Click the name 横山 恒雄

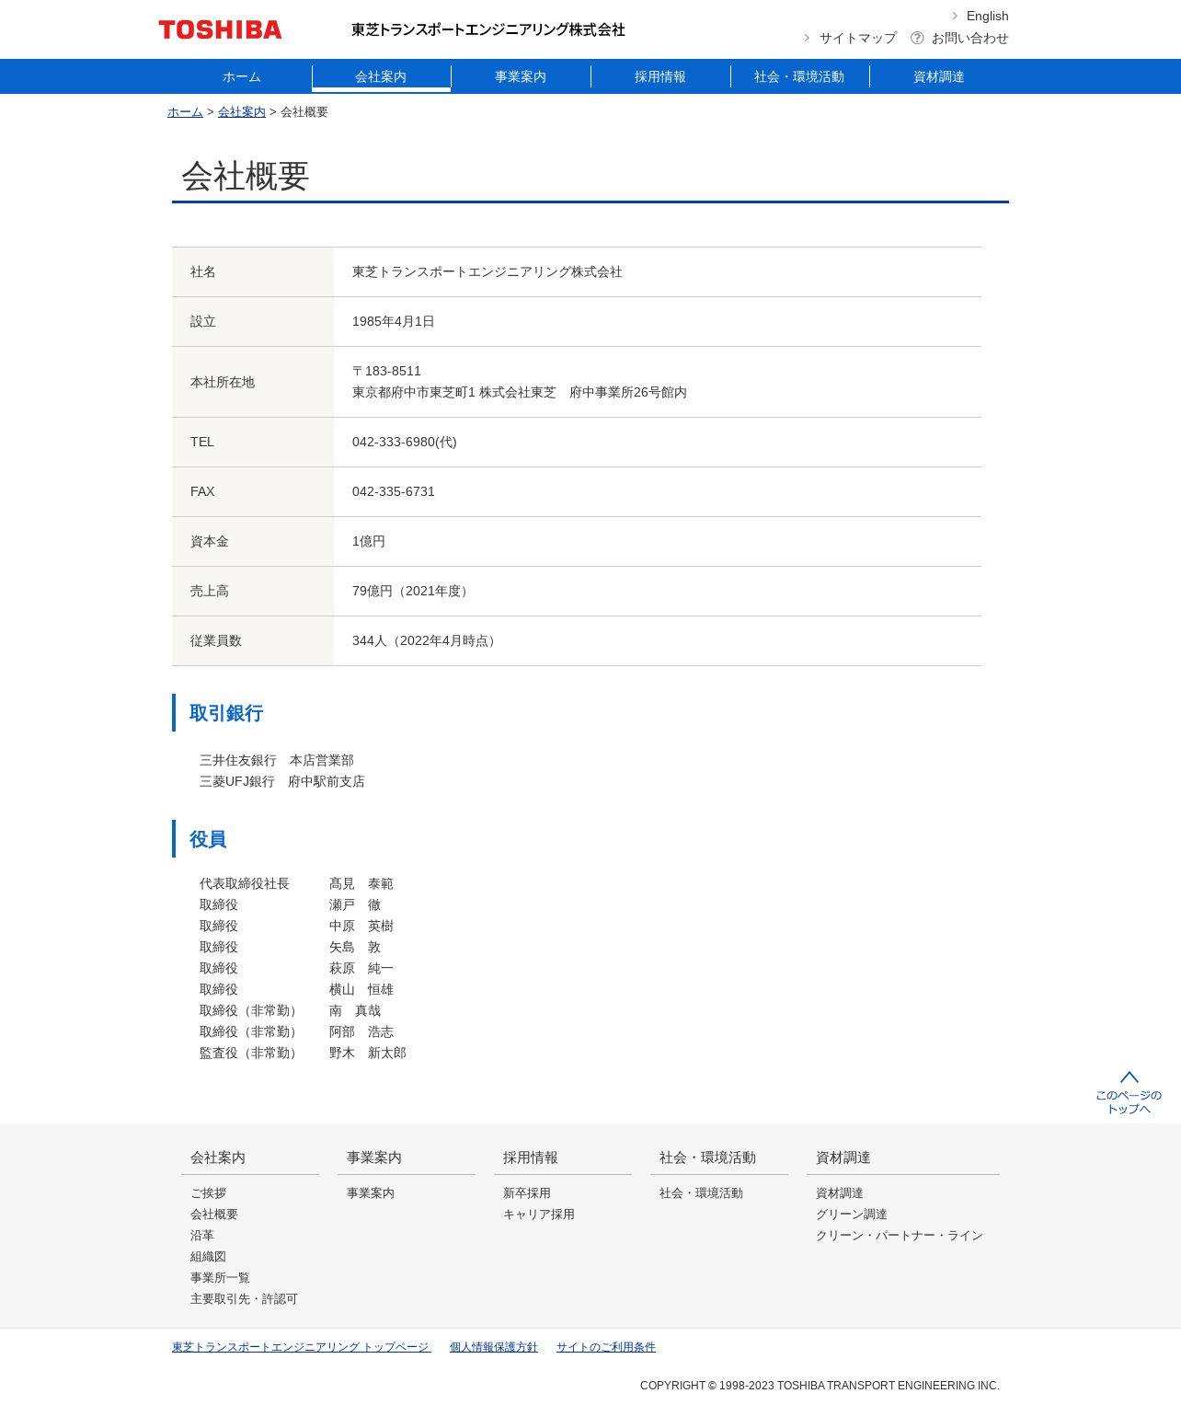361,989
